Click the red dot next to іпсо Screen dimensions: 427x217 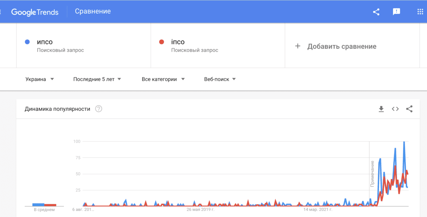tap(162, 42)
